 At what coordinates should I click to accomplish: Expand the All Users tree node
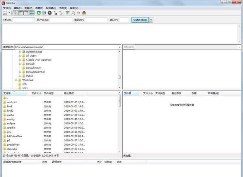coord(20,55)
